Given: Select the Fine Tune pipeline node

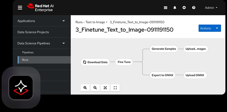Looking at the screenshot, I should point(124,62).
